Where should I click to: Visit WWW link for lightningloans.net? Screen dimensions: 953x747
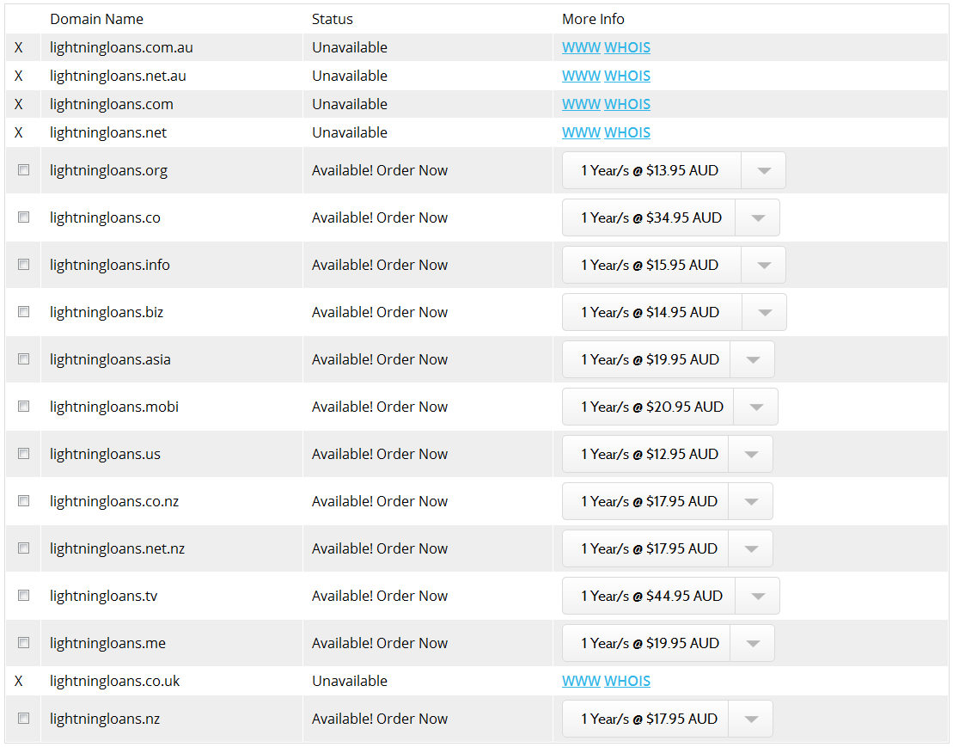click(581, 132)
